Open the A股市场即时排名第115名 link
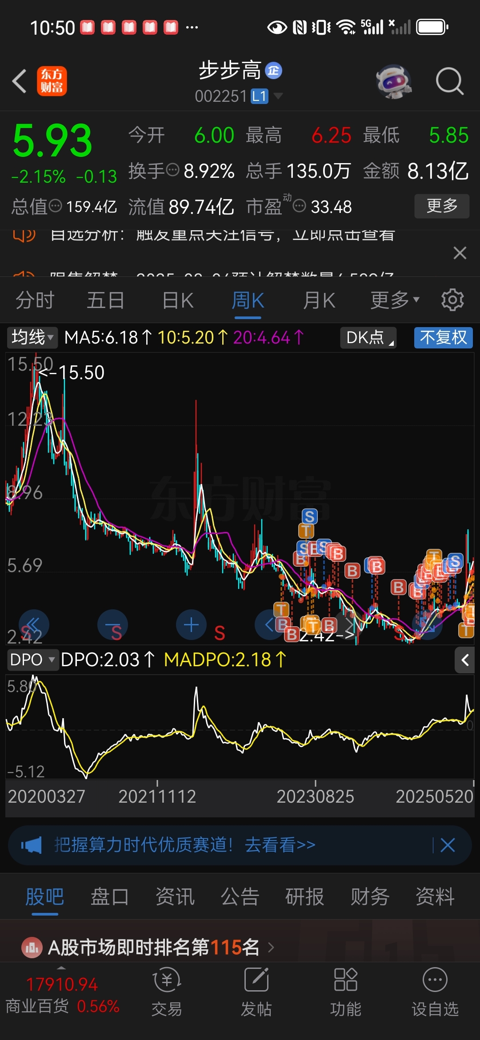The image size is (480, 1040). click(154, 948)
